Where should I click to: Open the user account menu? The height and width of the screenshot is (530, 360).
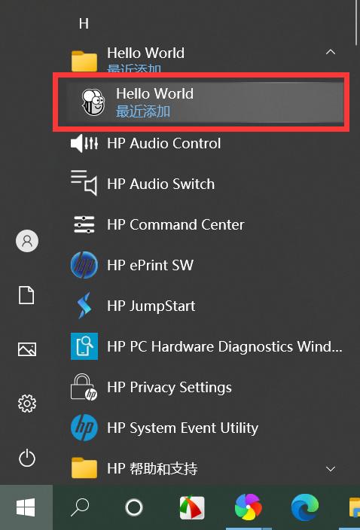[x=26, y=241]
